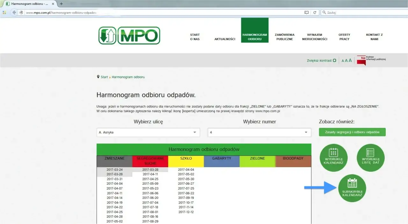
Task: Select the largest font size A
Action: 350,60
